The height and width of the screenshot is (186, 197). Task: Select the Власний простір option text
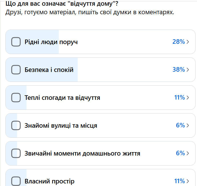tap(49, 181)
